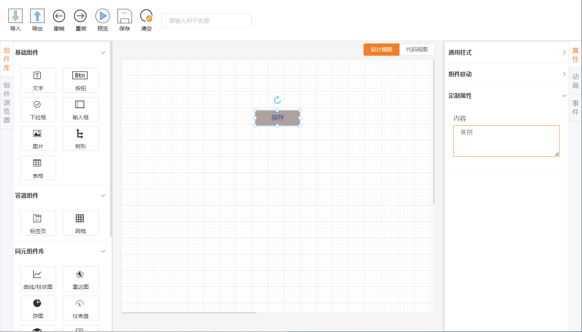This screenshot has height=332, width=582.
Task: Clear canvas with 清空 icon
Action: (x=146, y=16)
